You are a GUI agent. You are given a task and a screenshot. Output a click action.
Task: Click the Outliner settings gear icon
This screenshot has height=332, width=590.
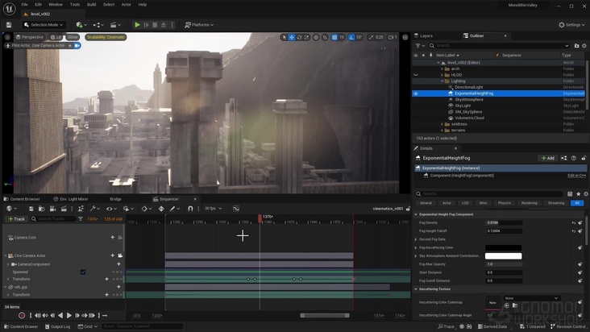click(584, 45)
